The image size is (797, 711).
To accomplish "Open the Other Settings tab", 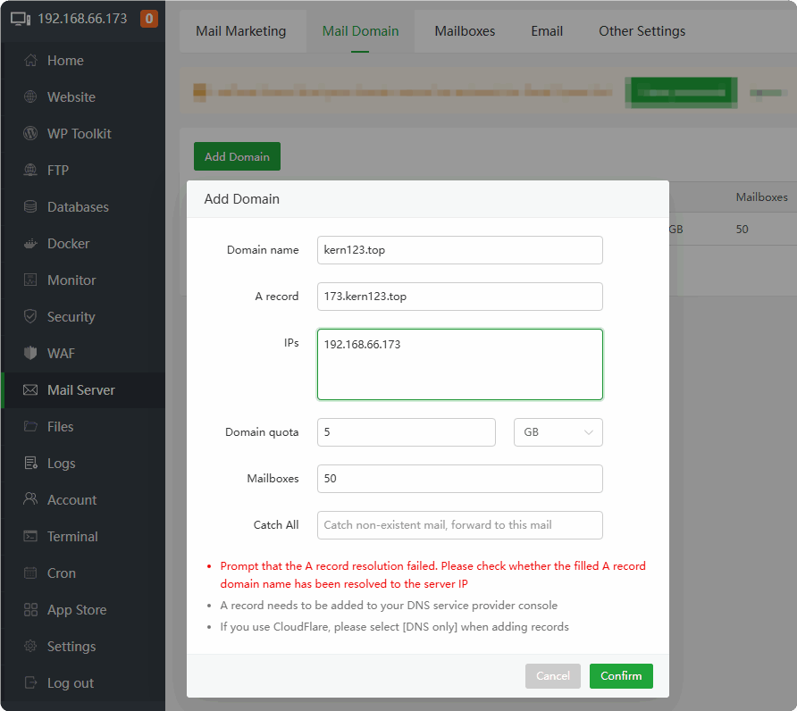I will click(x=642, y=31).
